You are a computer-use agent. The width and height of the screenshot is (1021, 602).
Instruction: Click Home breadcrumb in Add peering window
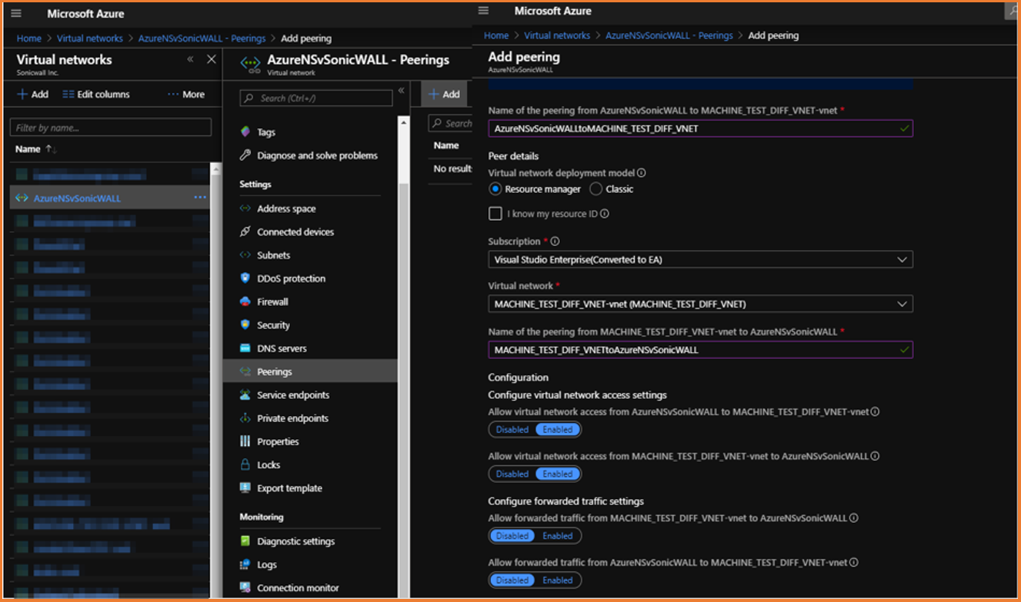pos(496,35)
